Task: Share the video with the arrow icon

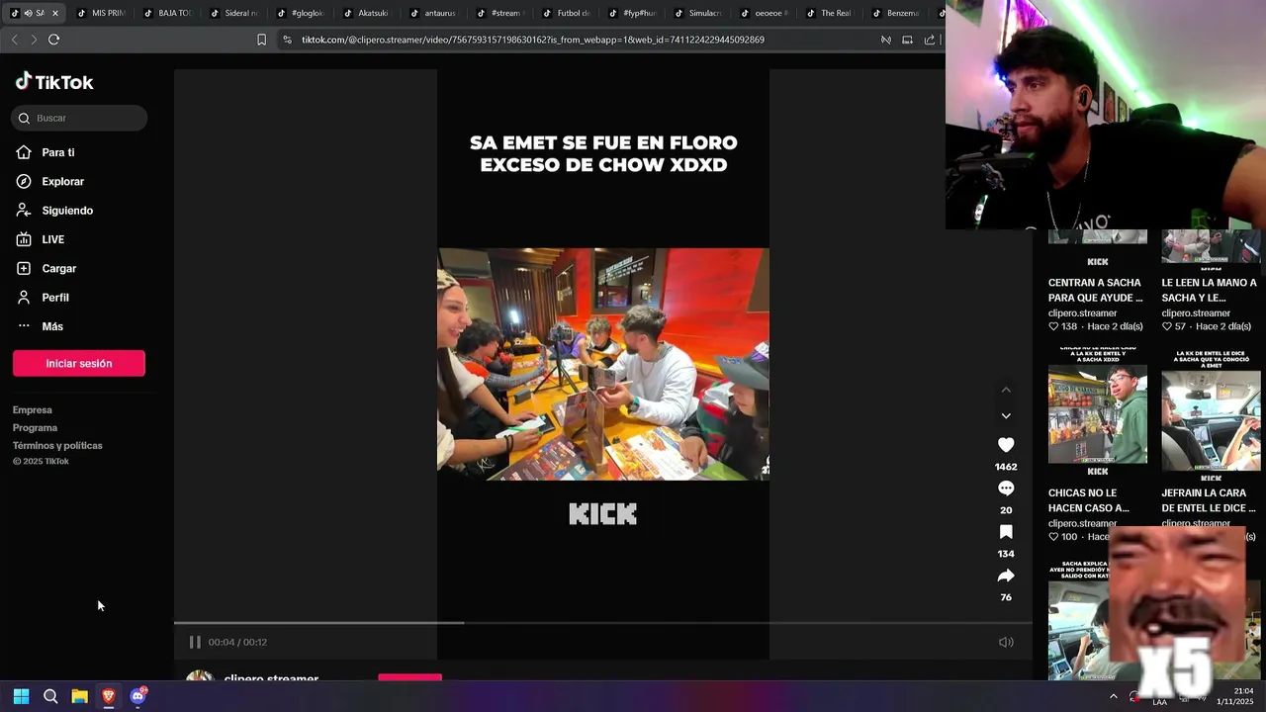Action: [1006, 576]
